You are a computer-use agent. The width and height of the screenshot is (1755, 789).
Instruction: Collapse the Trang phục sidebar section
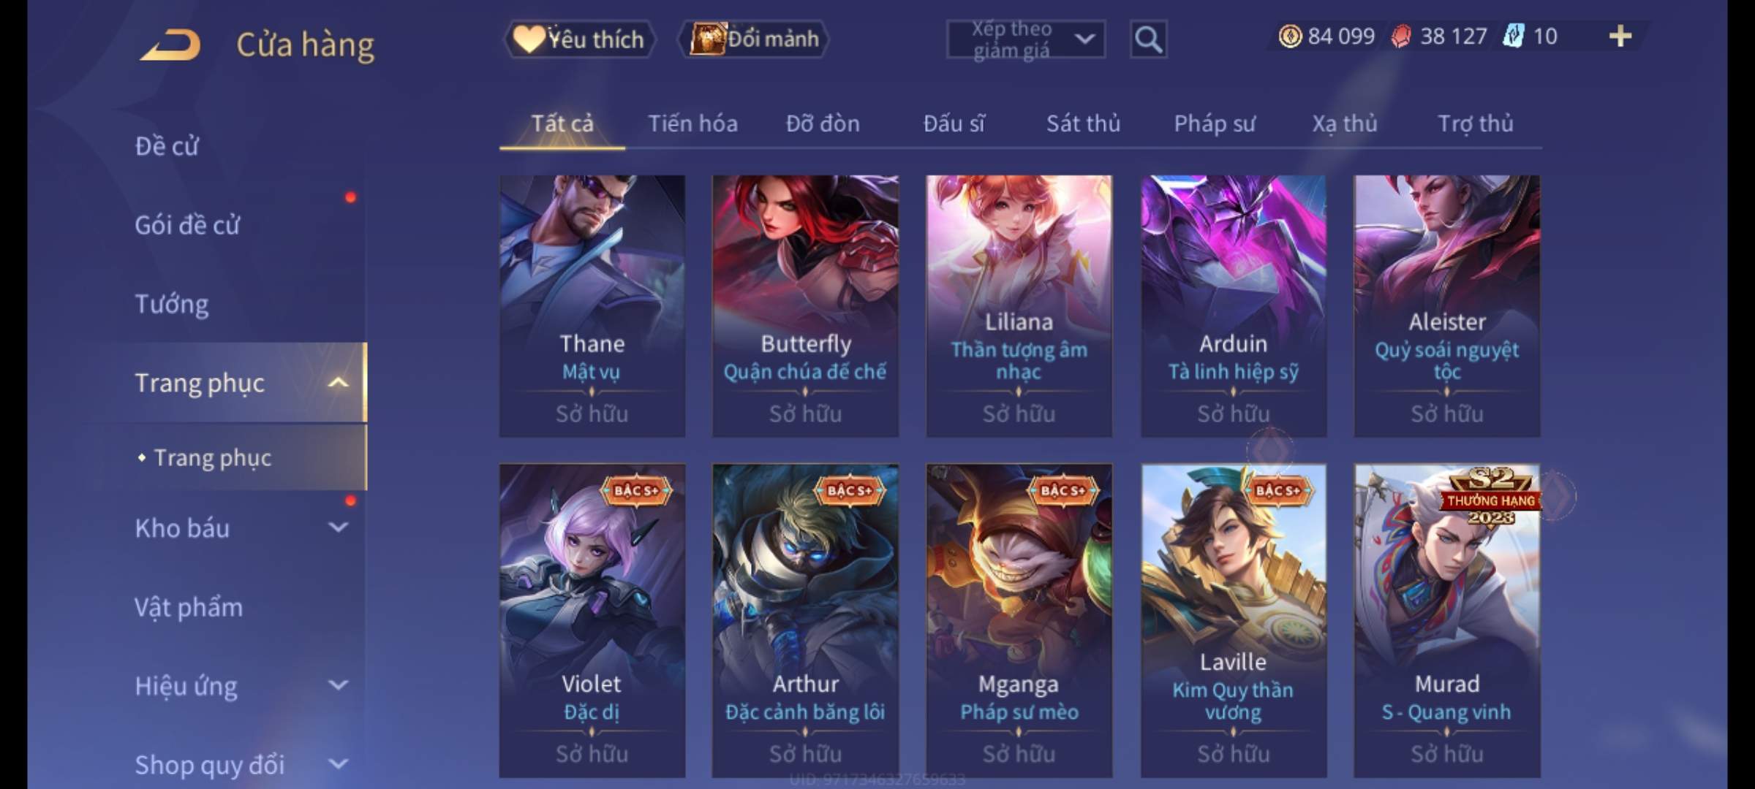pos(338,382)
